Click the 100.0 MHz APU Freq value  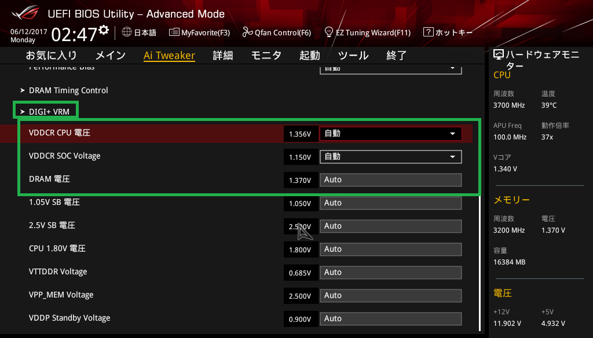(510, 137)
